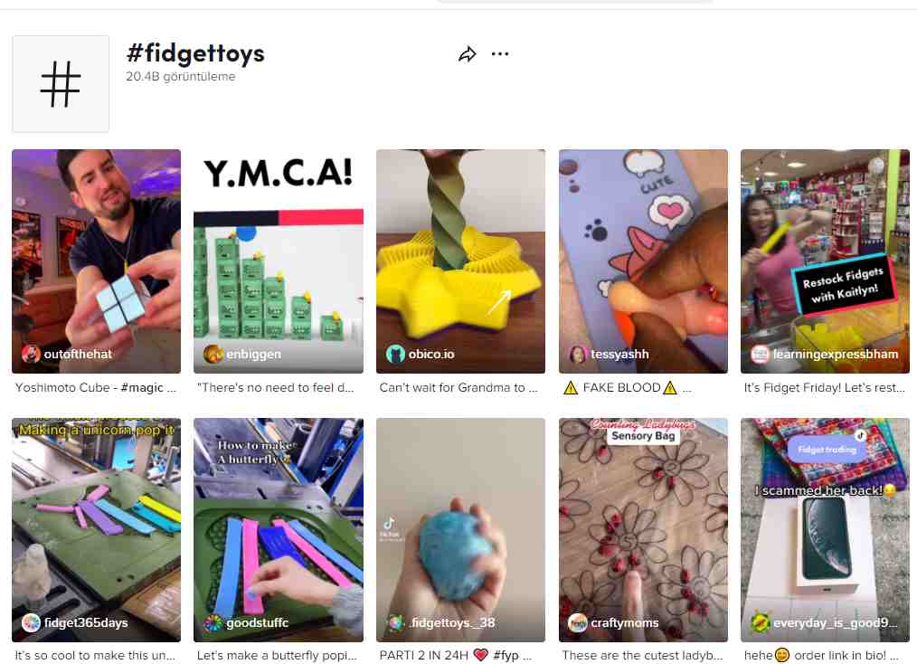The height and width of the screenshot is (664, 917).
Task: Play the Counting Ladybugs Sensory Bag video
Action: click(x=643, y=529)
